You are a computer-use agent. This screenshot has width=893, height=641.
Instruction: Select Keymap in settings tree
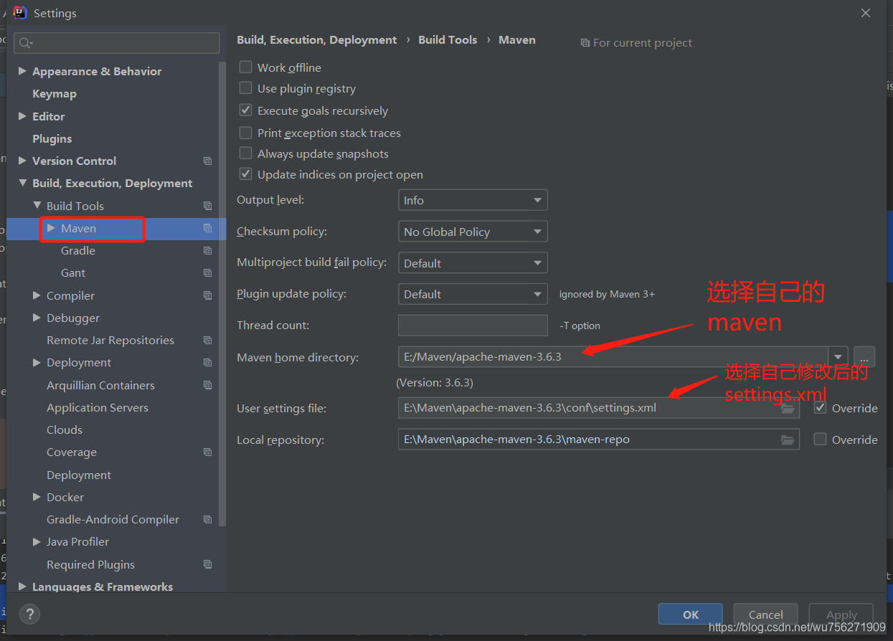pyautogui.click(x=55, y=94)
